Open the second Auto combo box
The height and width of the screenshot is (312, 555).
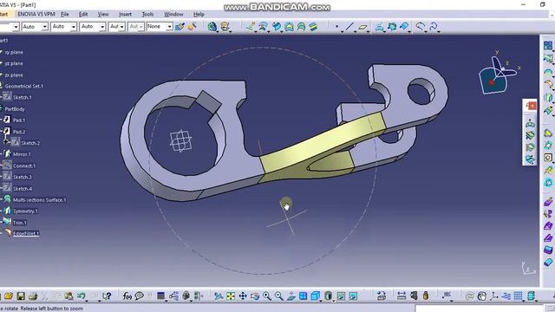click(x=63, y=27)
